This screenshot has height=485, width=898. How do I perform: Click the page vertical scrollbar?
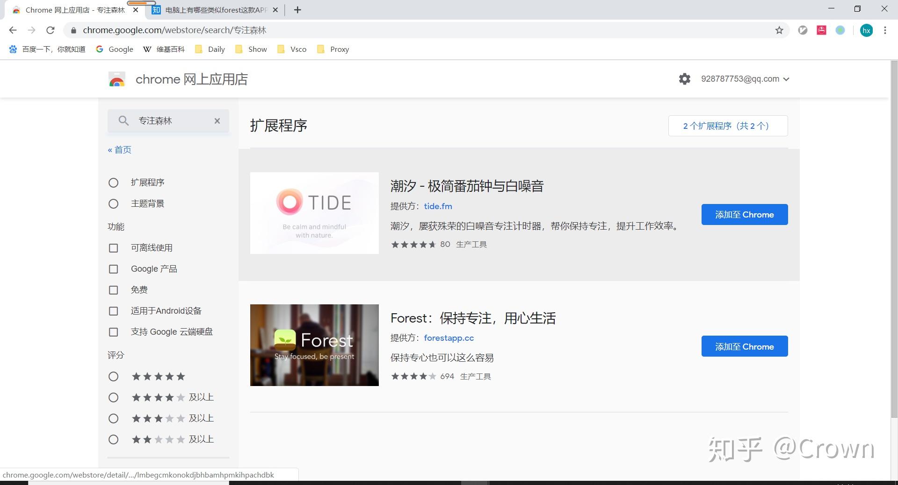coord(894,238)
